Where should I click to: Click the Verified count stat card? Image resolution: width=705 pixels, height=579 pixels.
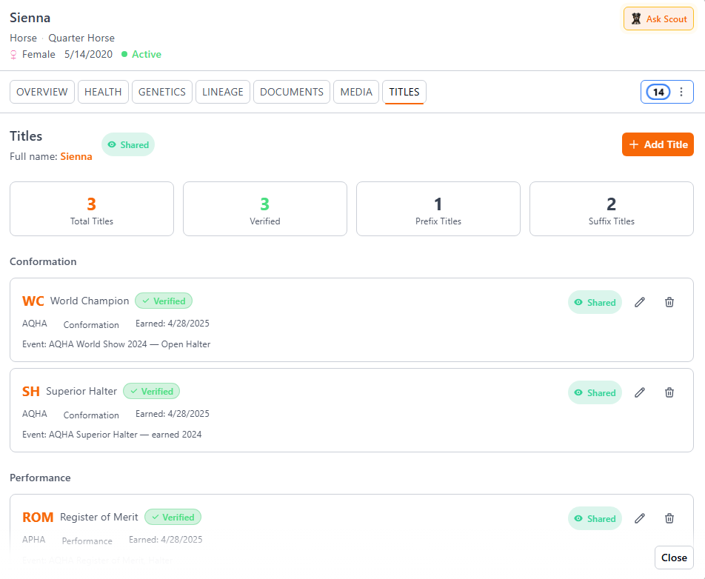click(265, 209)
